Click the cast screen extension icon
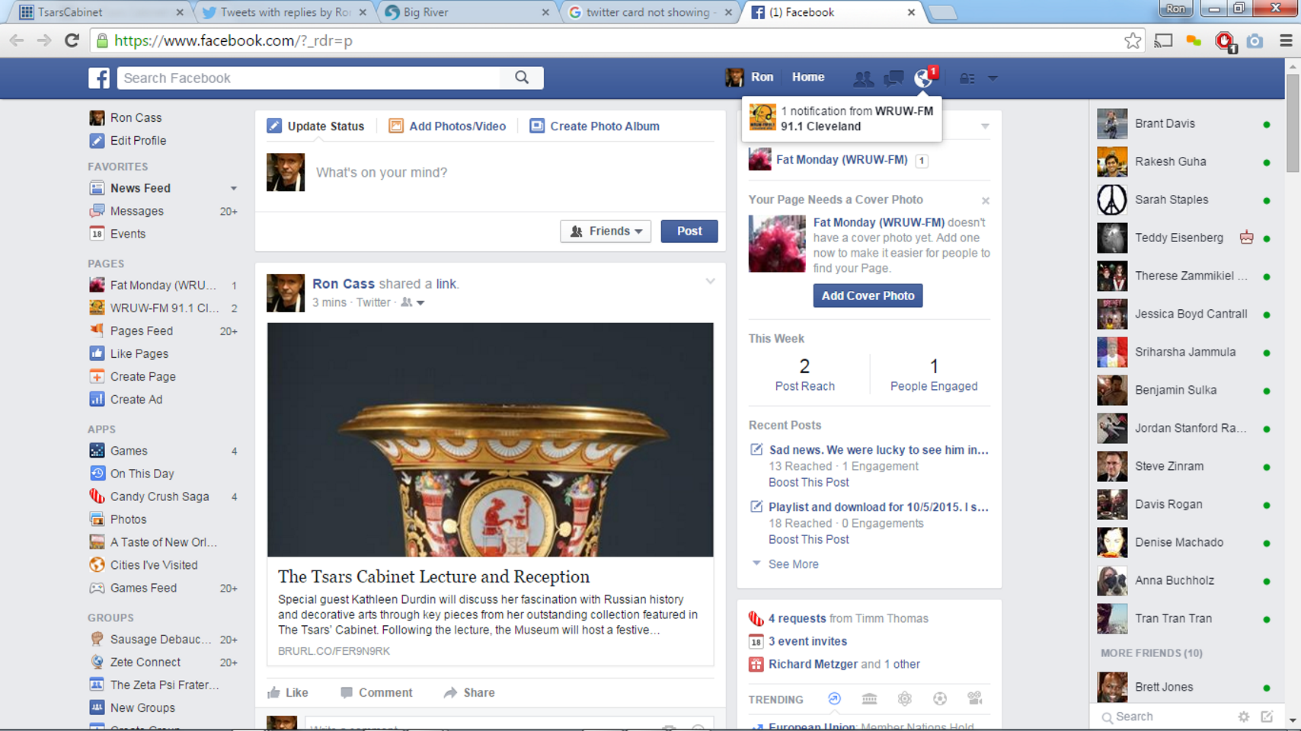The width and height of the screenshot is (1301, 731). pyautogui.click(x=1163, y=41)
